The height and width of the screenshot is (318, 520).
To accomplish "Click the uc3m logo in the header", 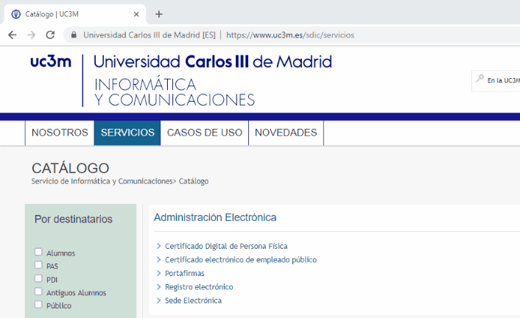I will pos(51,61).
